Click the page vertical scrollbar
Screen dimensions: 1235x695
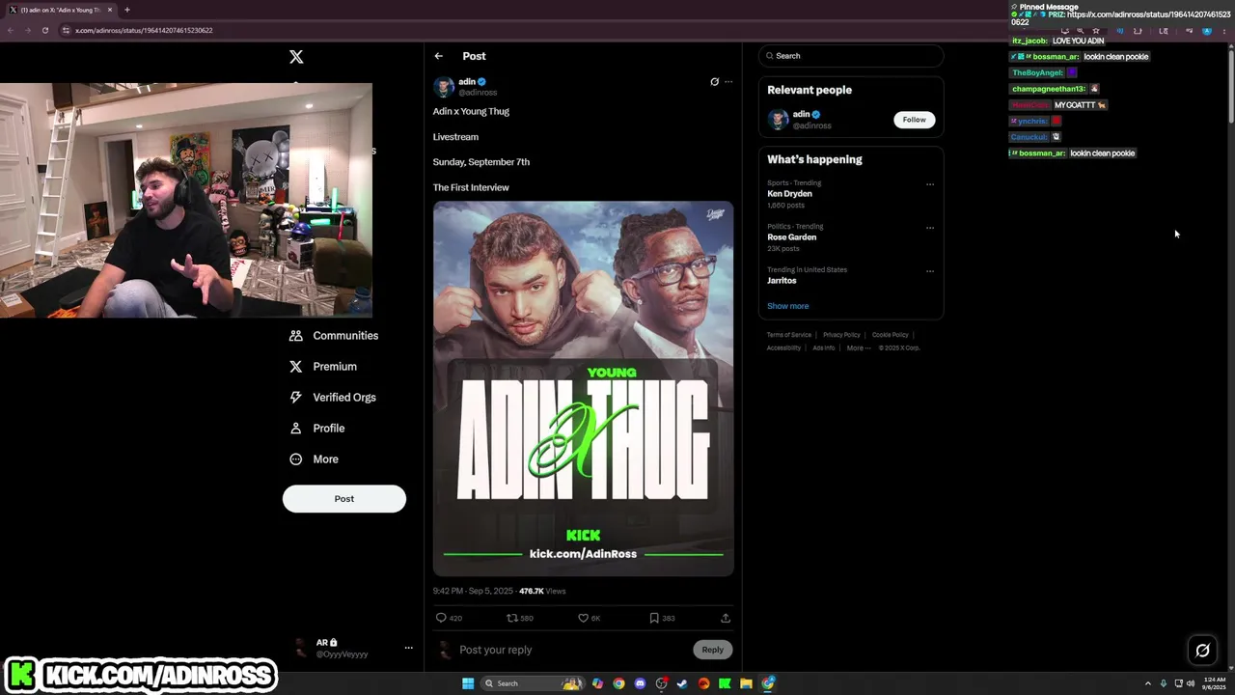click(x=1230, y=87)
